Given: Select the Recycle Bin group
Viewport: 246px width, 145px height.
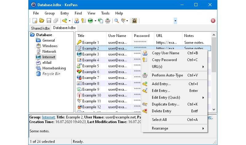Looking at the screenshot, I should click(51, 74).
